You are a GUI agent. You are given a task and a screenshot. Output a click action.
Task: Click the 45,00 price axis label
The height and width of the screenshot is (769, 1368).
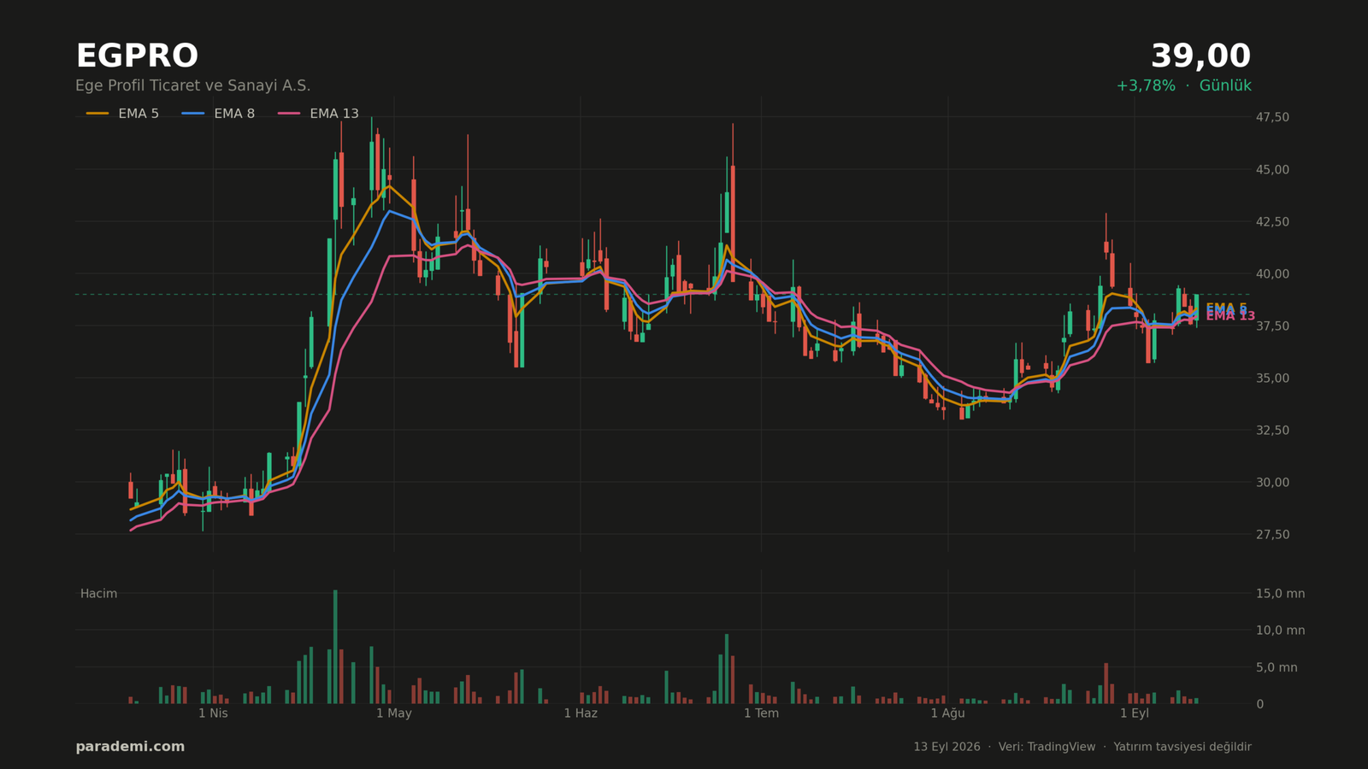pyautogui.click(x=1271, y=169)
